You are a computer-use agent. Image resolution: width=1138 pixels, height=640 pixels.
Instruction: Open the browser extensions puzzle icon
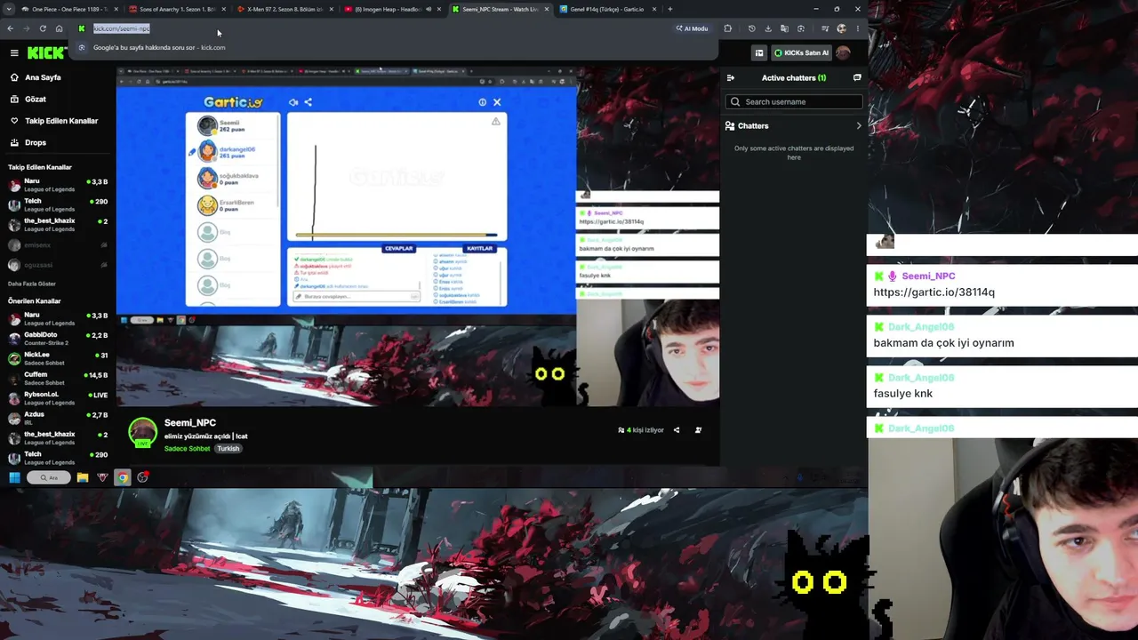tap(728, 28)
